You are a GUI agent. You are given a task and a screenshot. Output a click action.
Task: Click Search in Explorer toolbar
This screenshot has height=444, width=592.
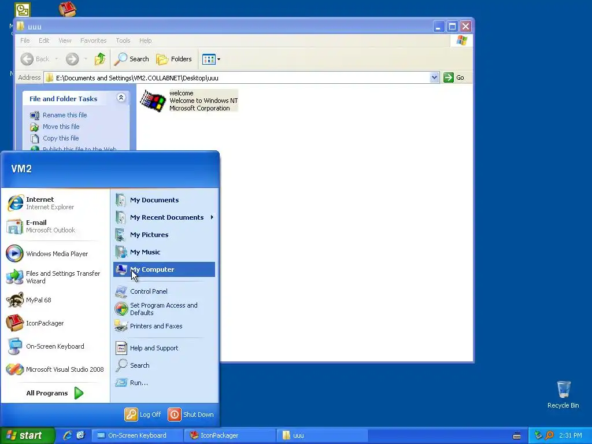pyautogui.click(x=131, y=59)
